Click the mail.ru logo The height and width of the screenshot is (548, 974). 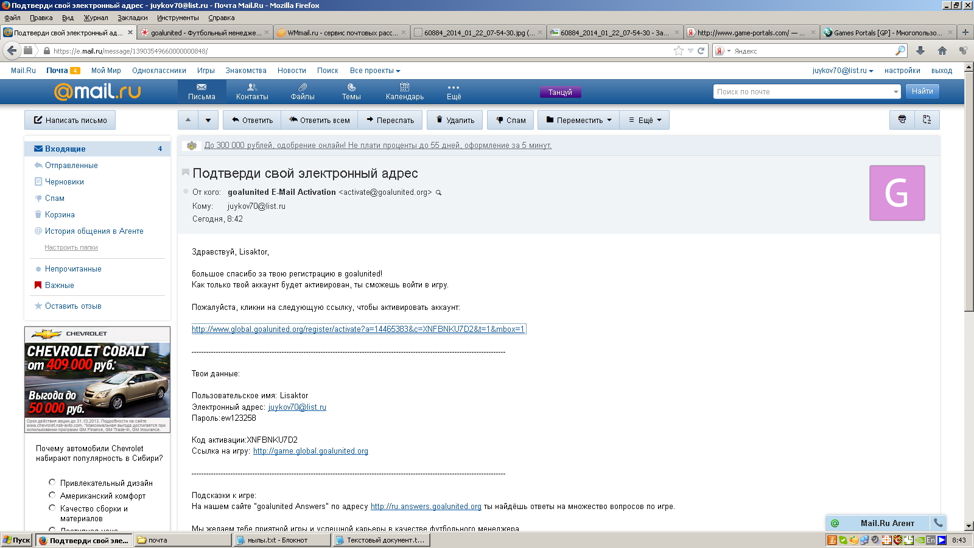click(97, 91)
